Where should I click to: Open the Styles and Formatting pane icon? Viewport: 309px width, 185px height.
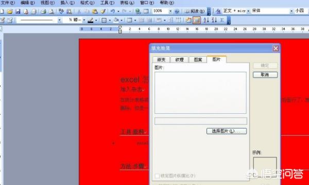[218, 11]
